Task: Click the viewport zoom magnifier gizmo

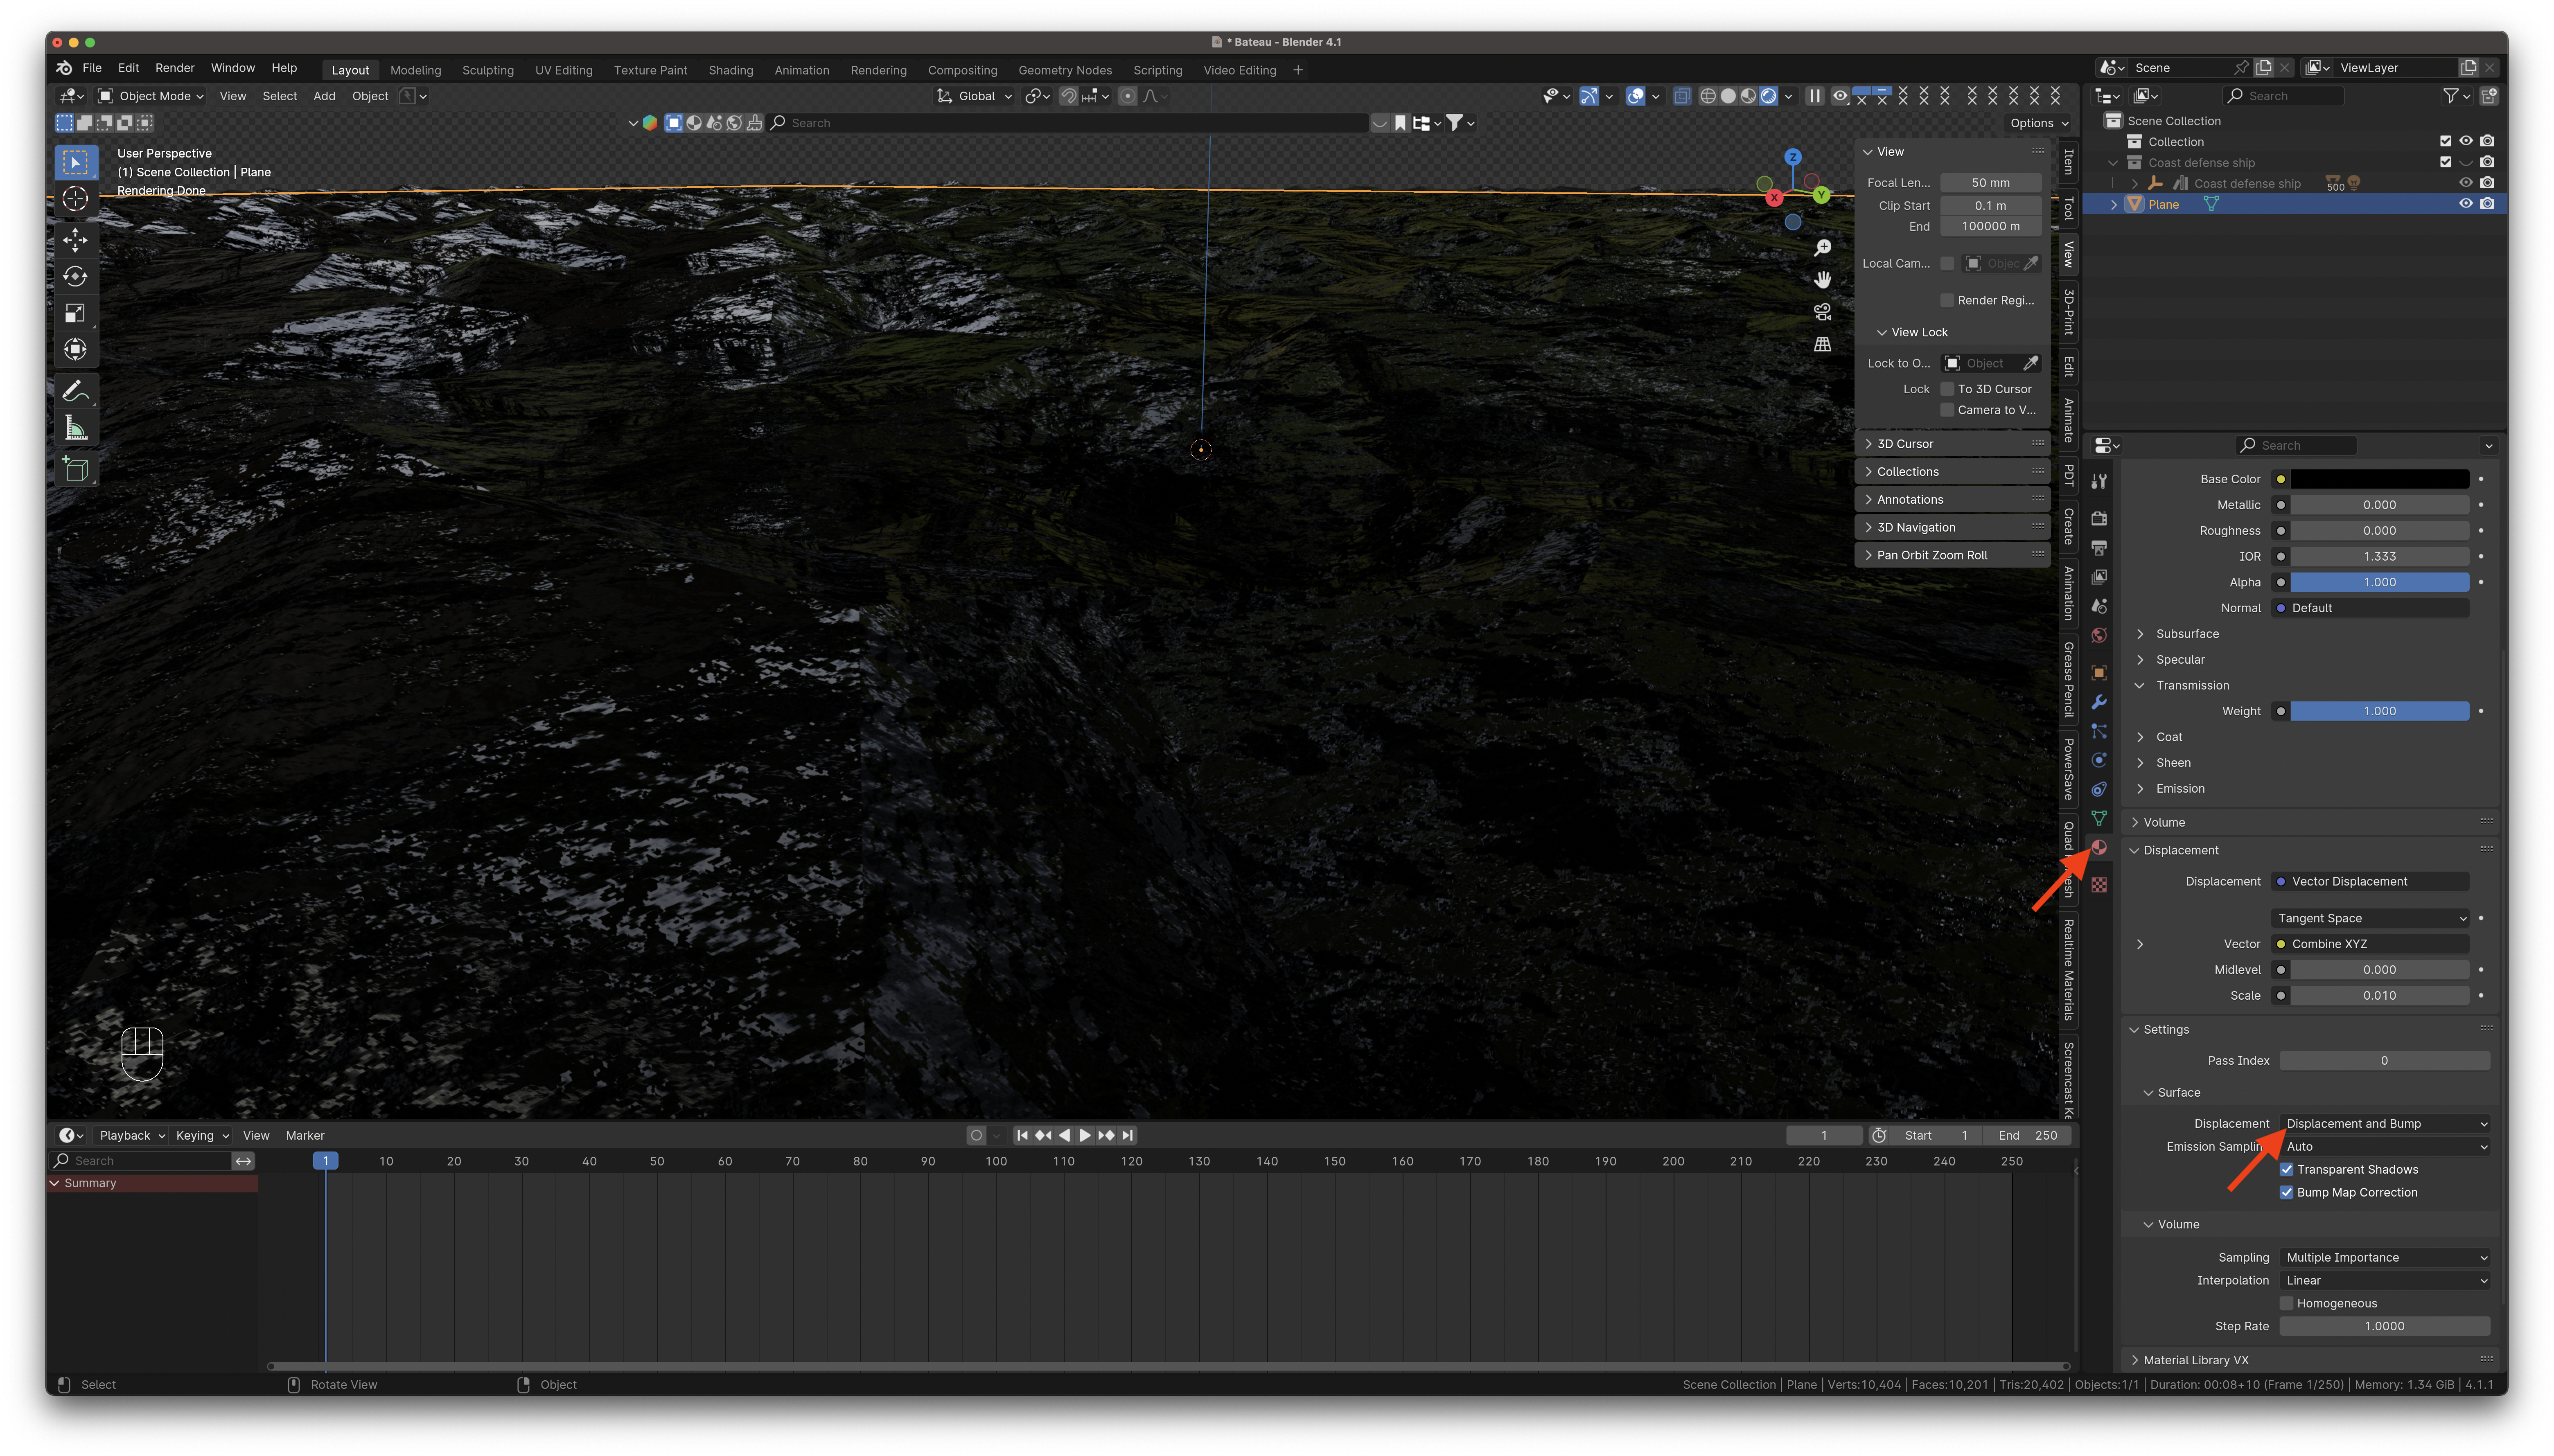Action: (x=1822, y=248)
